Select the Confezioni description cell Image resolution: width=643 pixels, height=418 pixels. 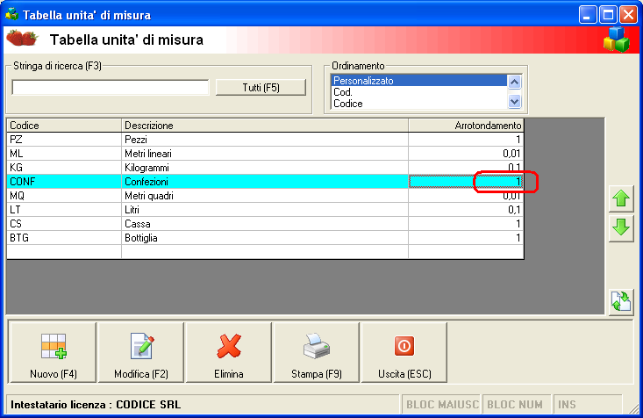tap(265, 182)
